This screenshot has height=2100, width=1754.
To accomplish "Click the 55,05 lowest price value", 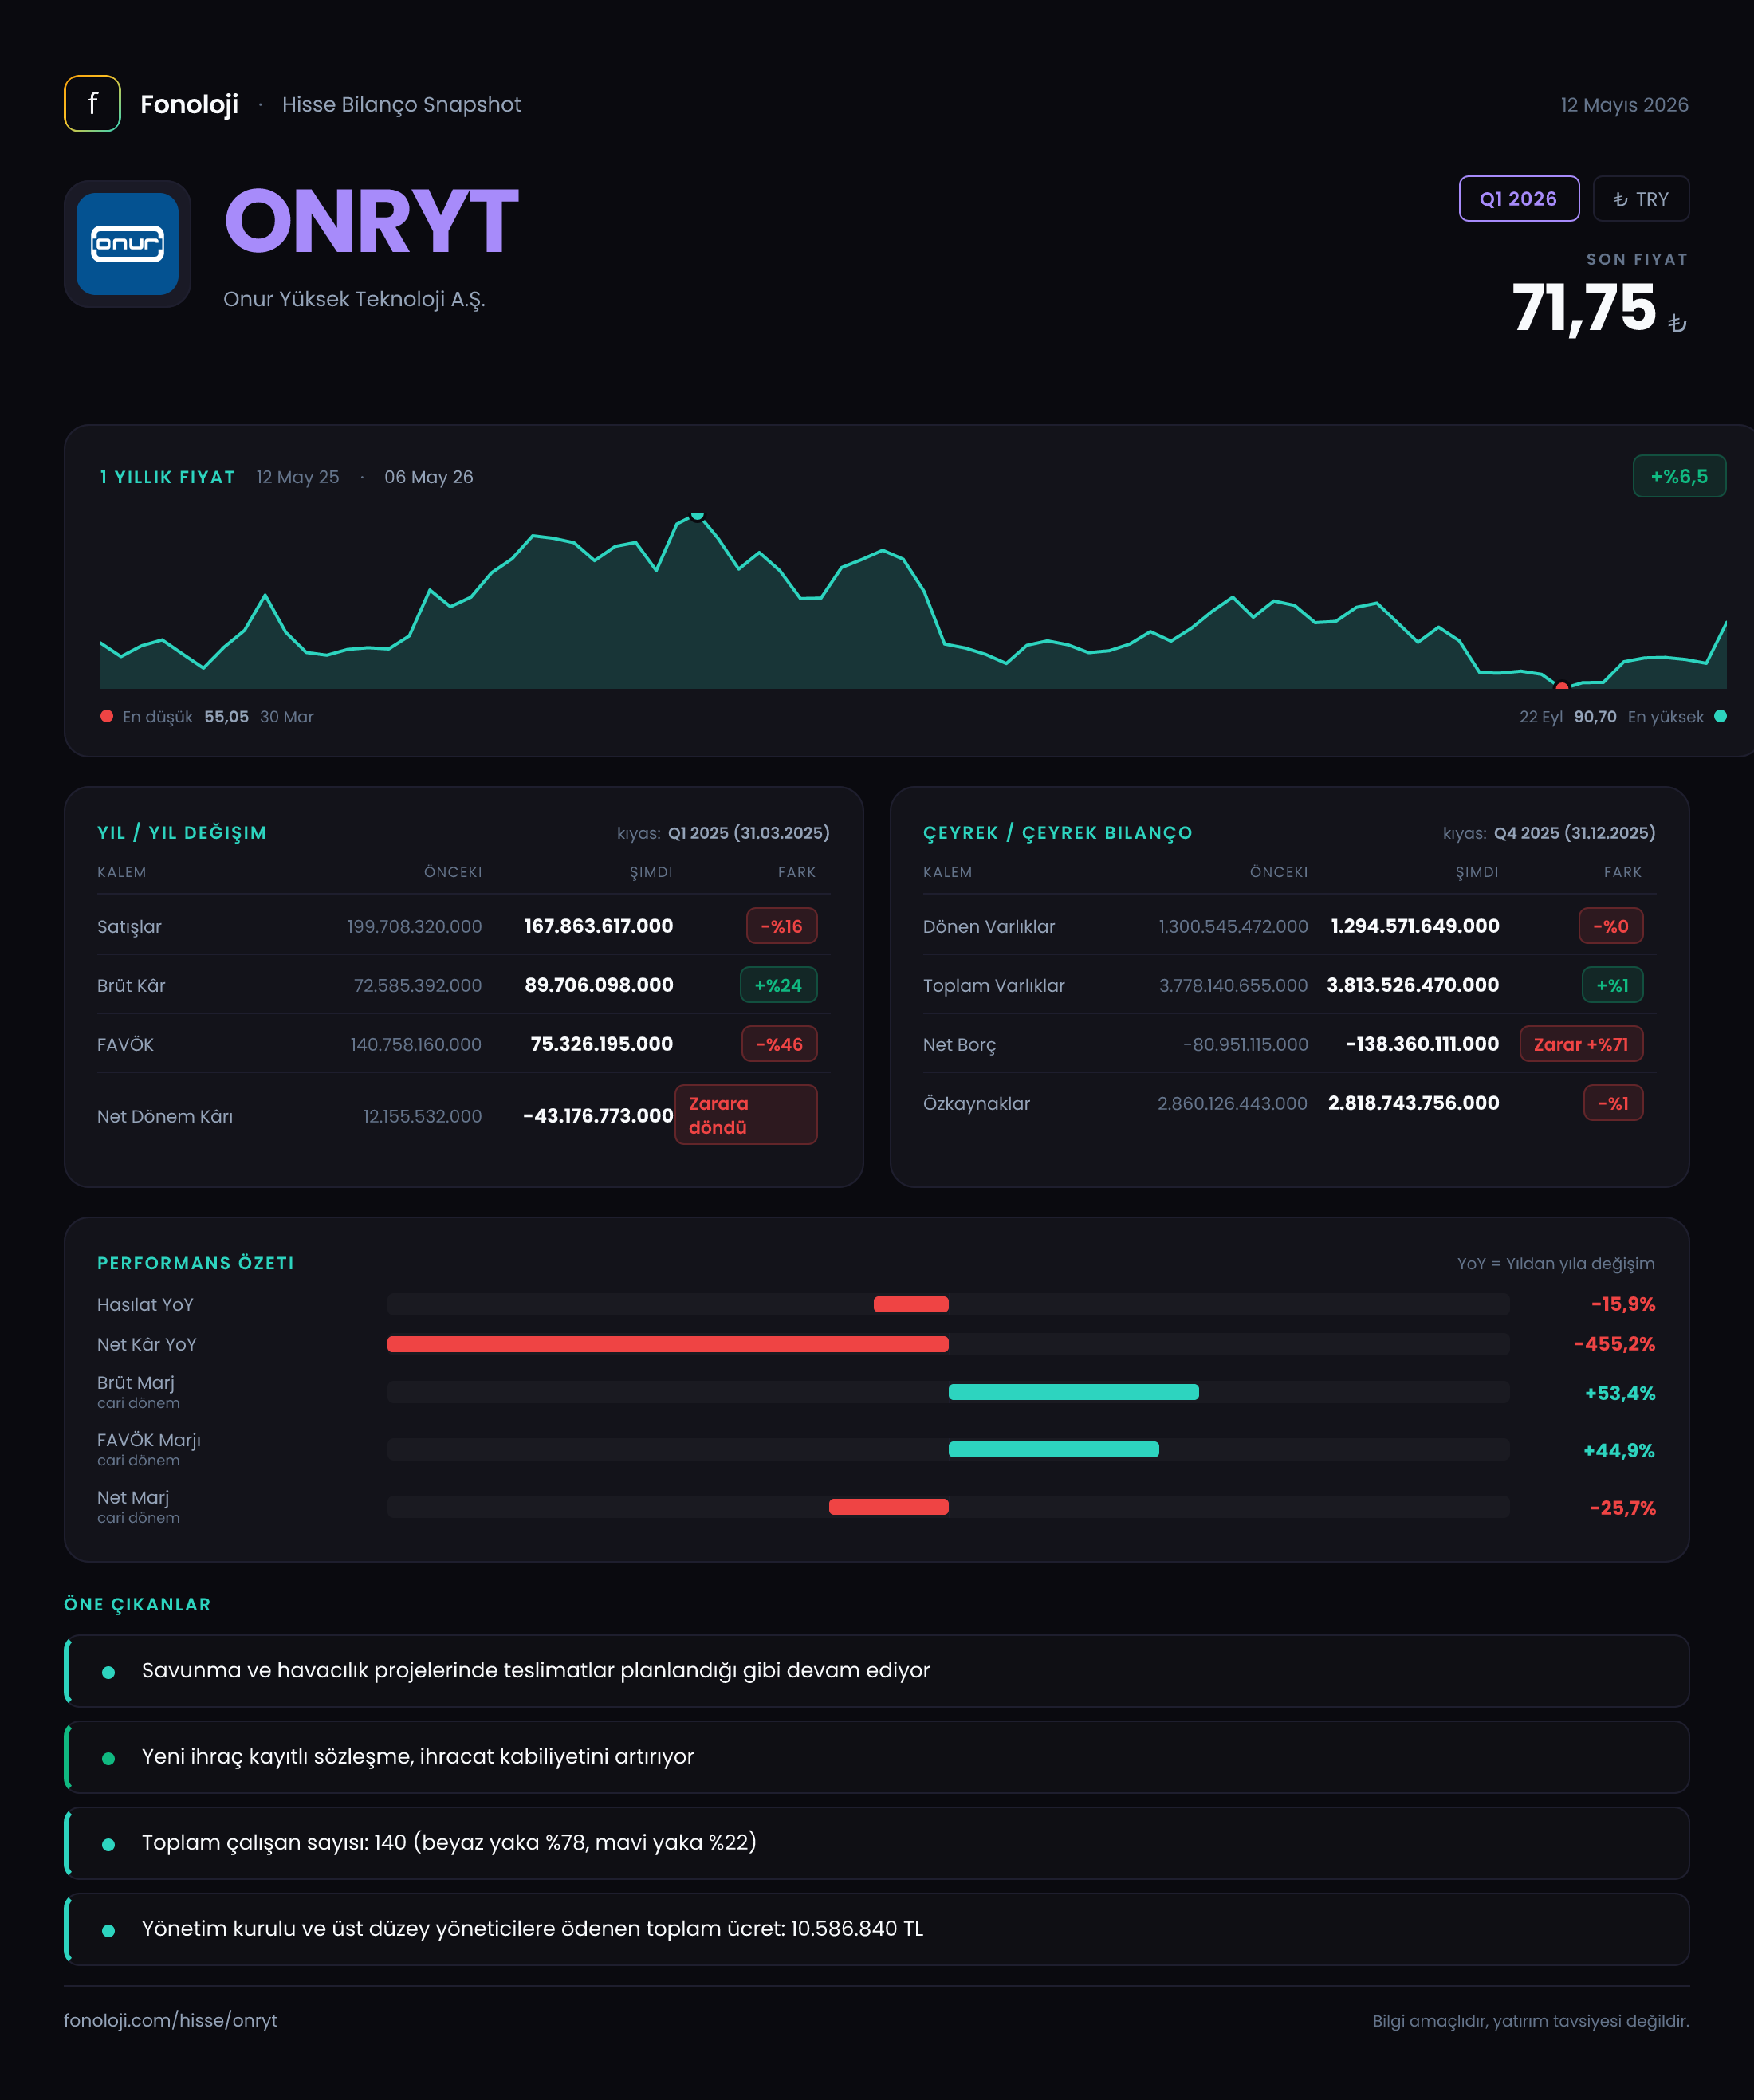I will tap(226, 717).
